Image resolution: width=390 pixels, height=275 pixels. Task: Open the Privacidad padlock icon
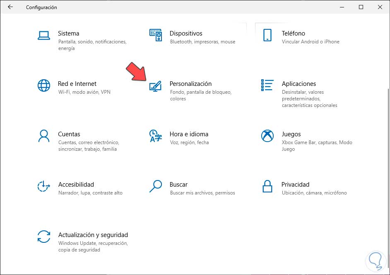(267, 186)
